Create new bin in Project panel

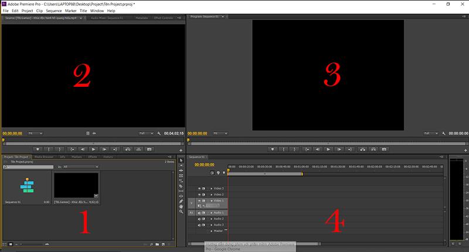pos(157,244)
